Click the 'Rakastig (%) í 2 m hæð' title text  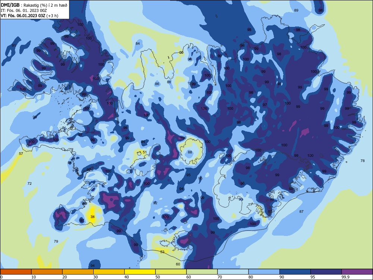[x=45, y=5]
